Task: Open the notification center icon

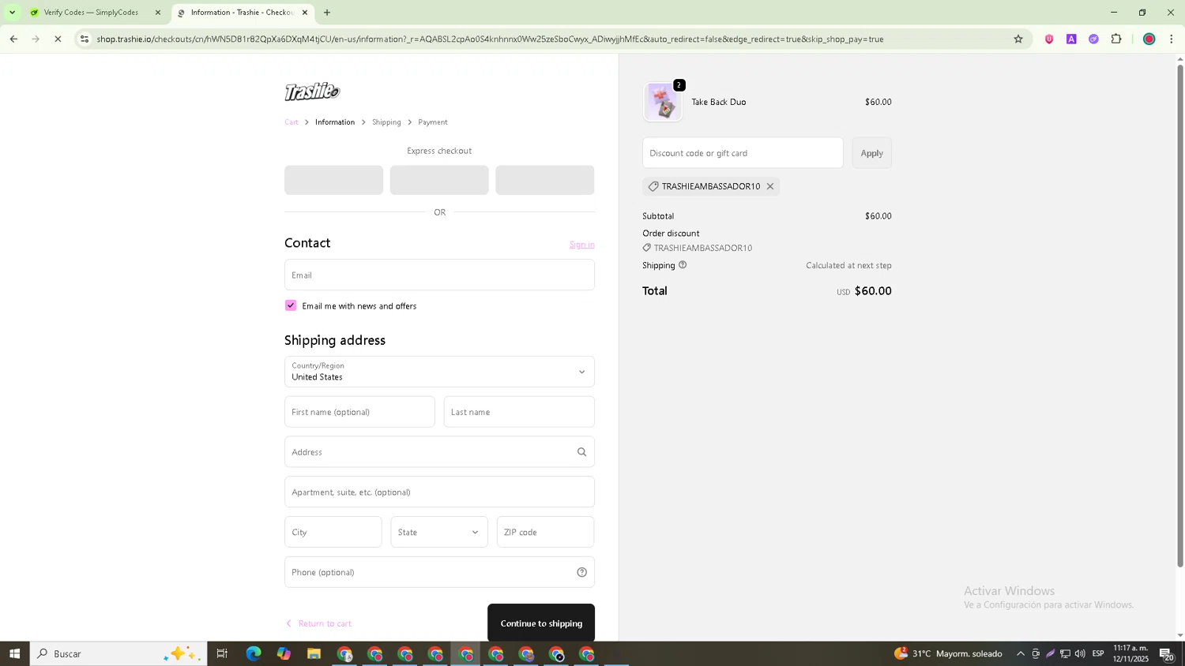Action: point(1167,653)
